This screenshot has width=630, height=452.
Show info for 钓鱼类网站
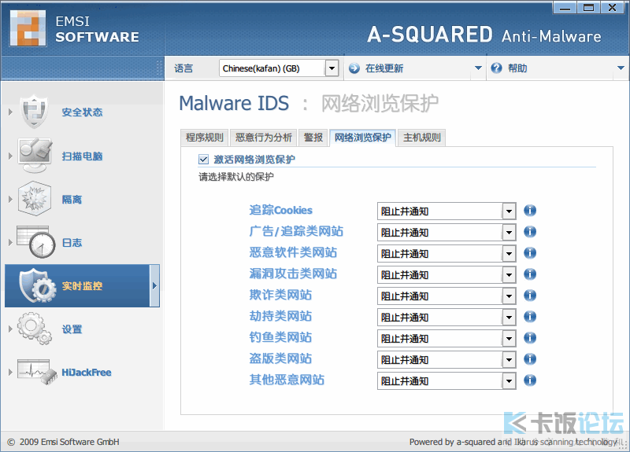530,338
